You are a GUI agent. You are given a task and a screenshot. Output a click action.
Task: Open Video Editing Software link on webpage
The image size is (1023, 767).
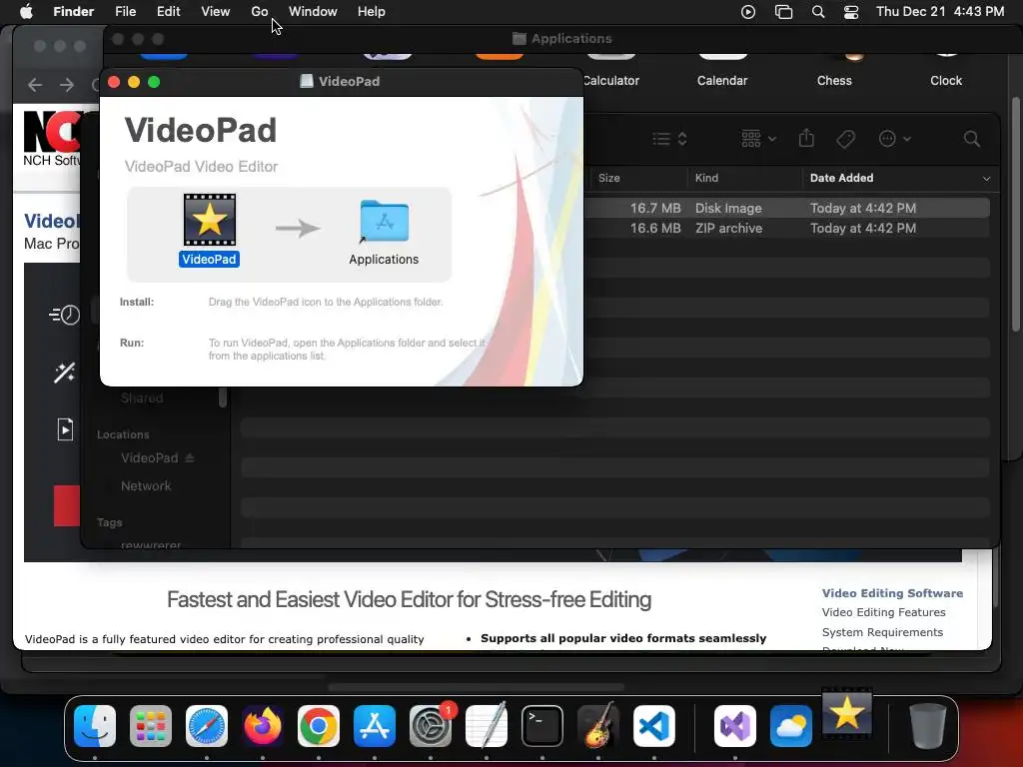892,593
